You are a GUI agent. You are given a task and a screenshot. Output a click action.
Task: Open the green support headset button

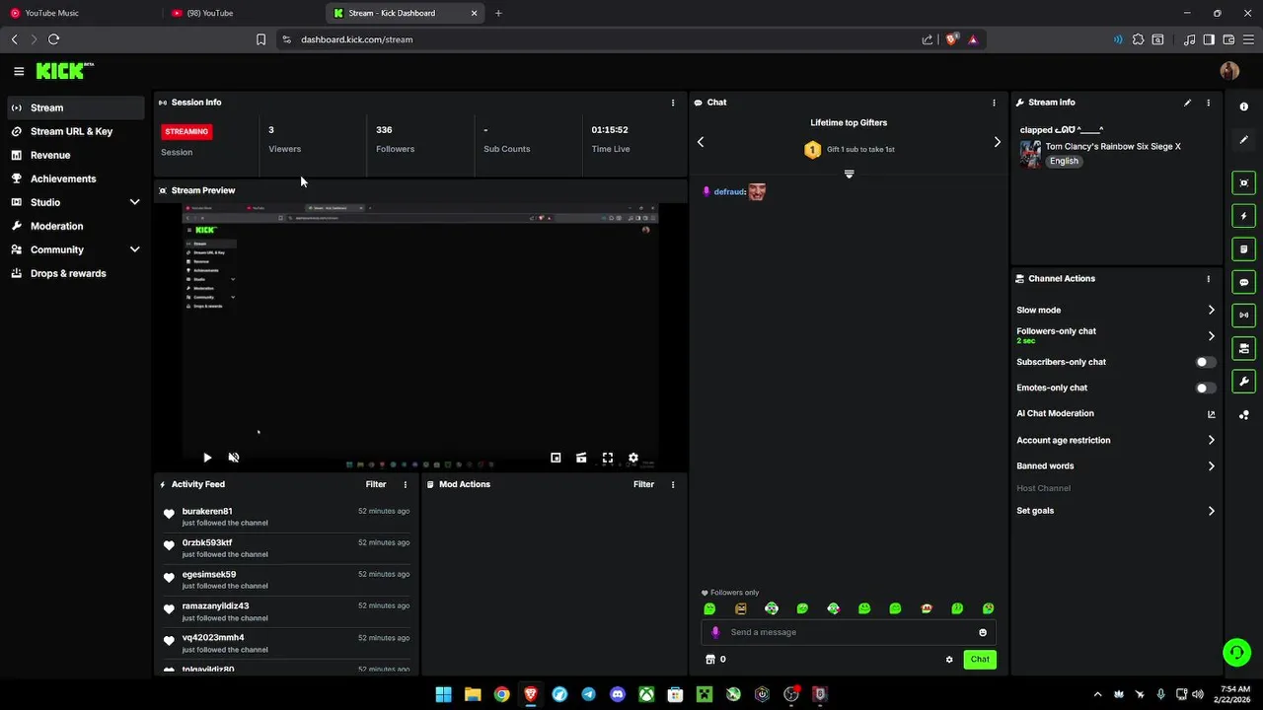[1236, 653]
